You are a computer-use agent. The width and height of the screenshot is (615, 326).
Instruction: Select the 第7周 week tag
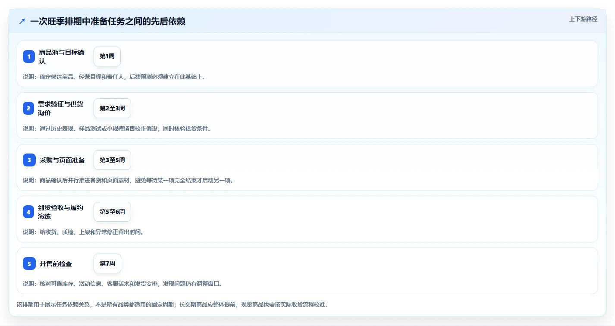pyautogui.click(x=107, y=263)
